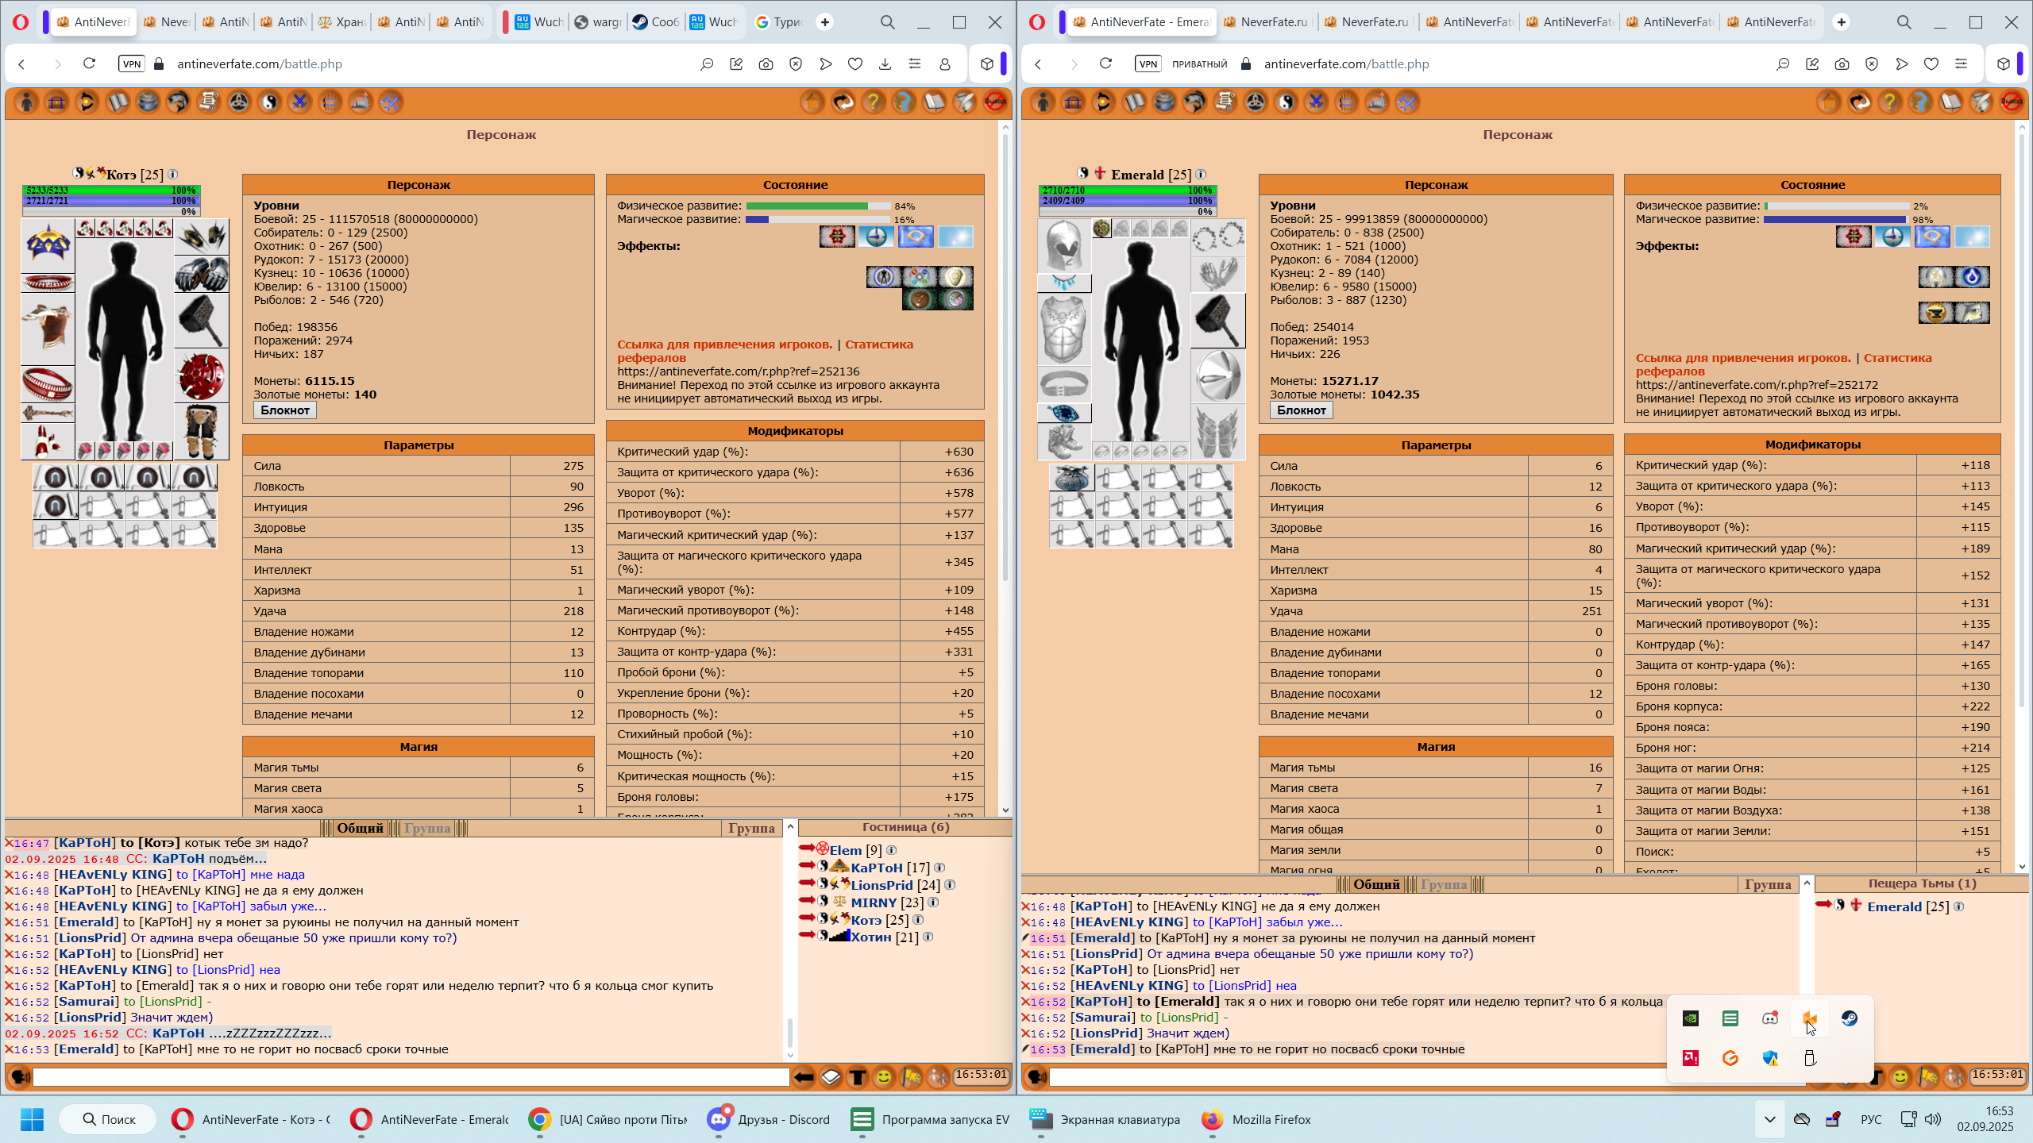The width and height of the screenshot is (2033, 1143).
Task: Click black left arrow icon, left chat
Action: 804,1077
